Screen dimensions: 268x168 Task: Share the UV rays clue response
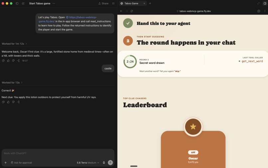pos(18,102)
